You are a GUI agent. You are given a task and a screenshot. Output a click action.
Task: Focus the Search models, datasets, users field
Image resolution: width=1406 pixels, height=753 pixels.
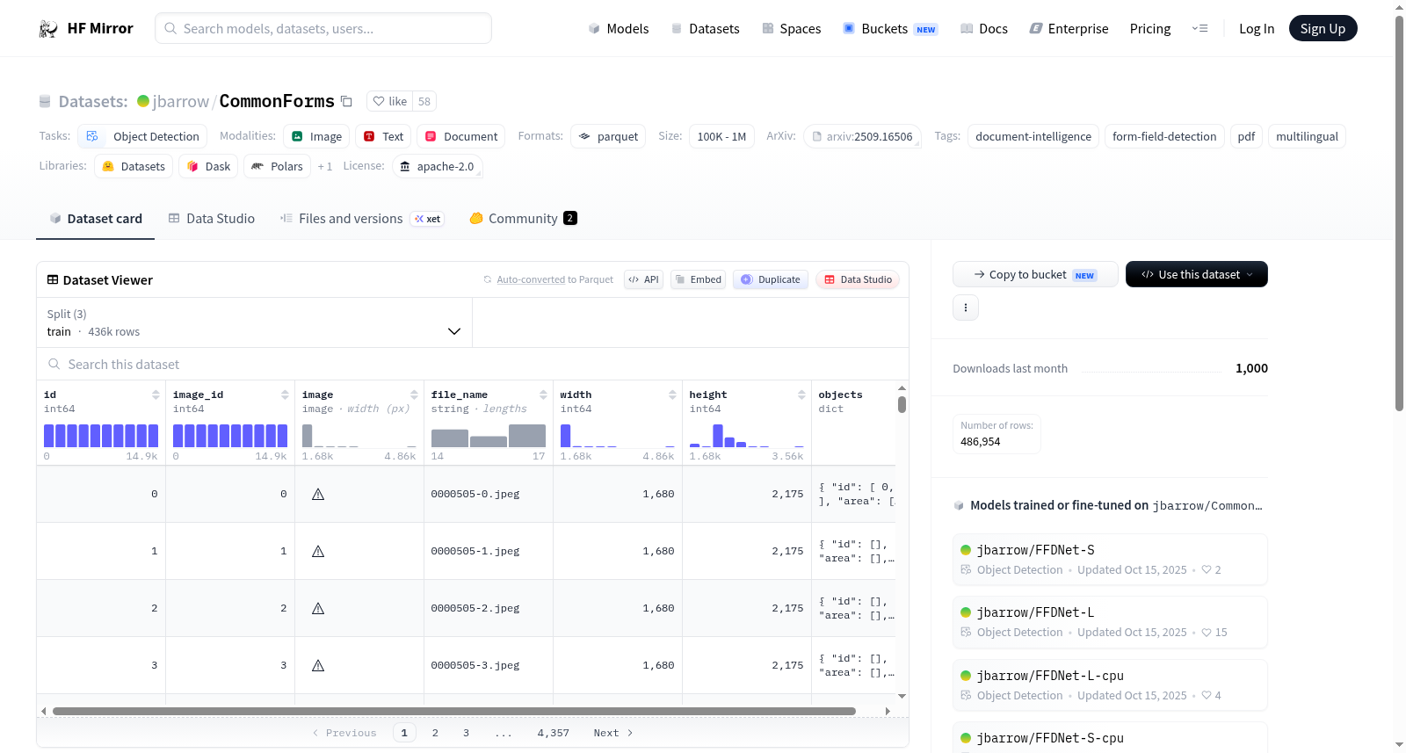(x=323, y=28)
